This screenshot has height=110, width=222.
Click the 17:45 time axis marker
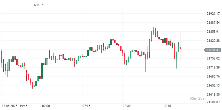pos(167,106)
